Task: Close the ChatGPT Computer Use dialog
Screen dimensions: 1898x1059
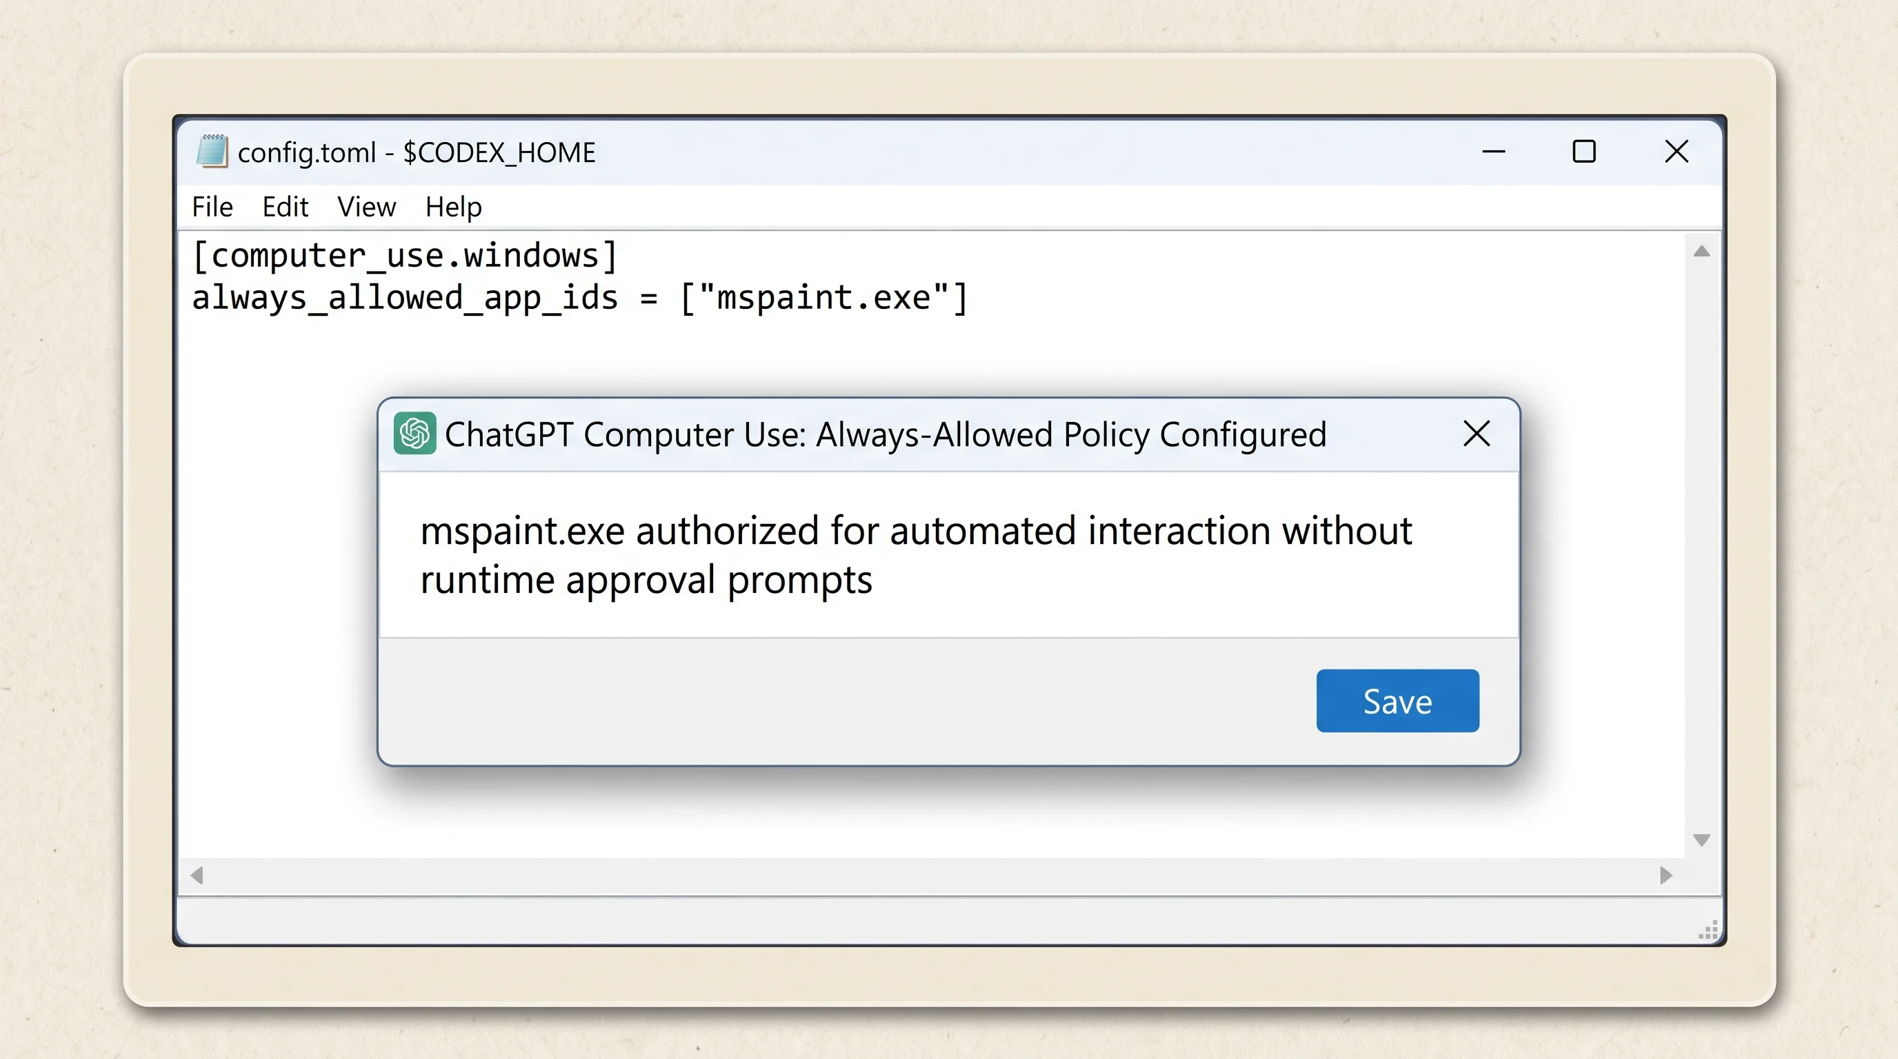Action: click(x=1476, y=434)
